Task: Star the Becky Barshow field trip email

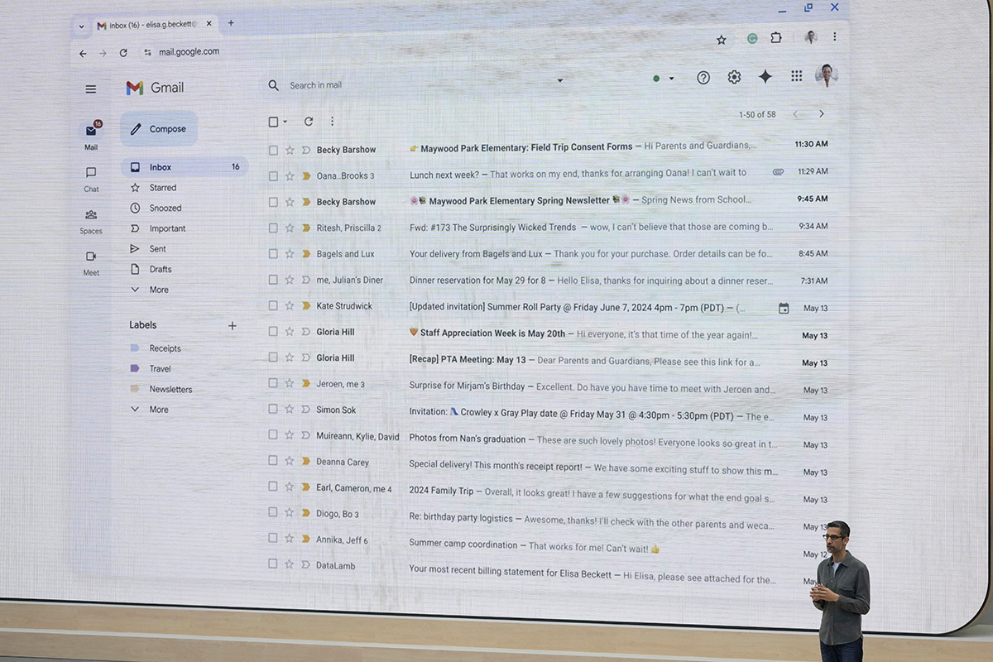Action: (x=289, y=149)
